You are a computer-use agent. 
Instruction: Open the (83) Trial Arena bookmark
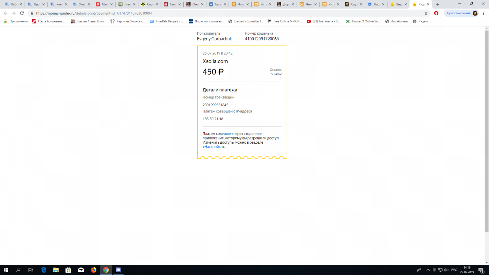click(324, 21)
